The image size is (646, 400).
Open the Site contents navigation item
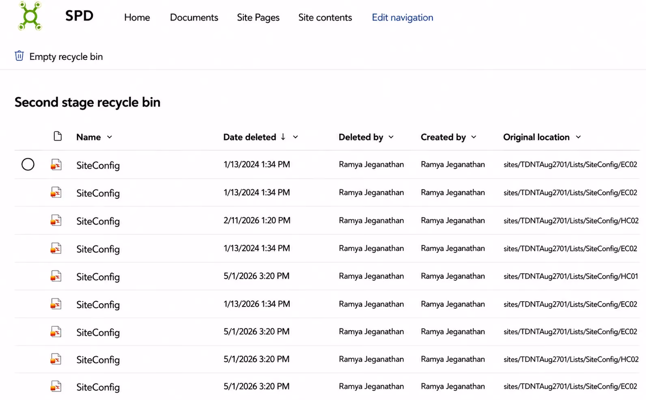point(325,17)
